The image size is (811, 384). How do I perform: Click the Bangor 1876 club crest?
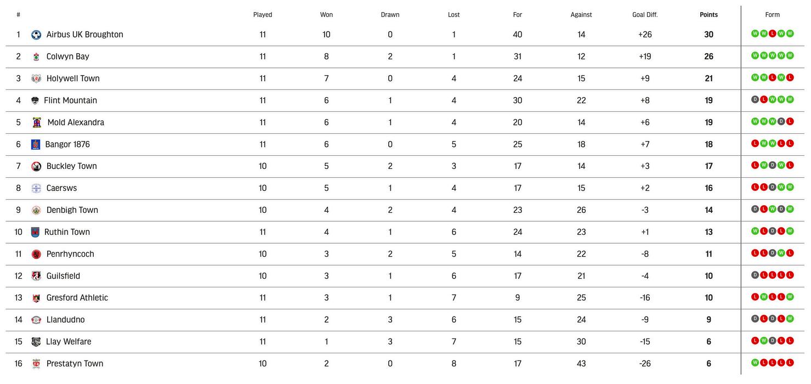click(36, 144)
